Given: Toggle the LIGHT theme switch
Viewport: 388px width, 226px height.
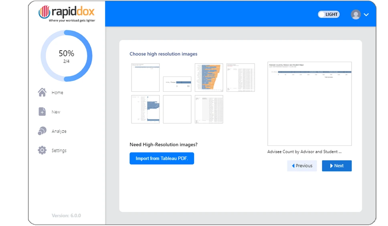Looking at the screenshot, I should pos(329,14).
